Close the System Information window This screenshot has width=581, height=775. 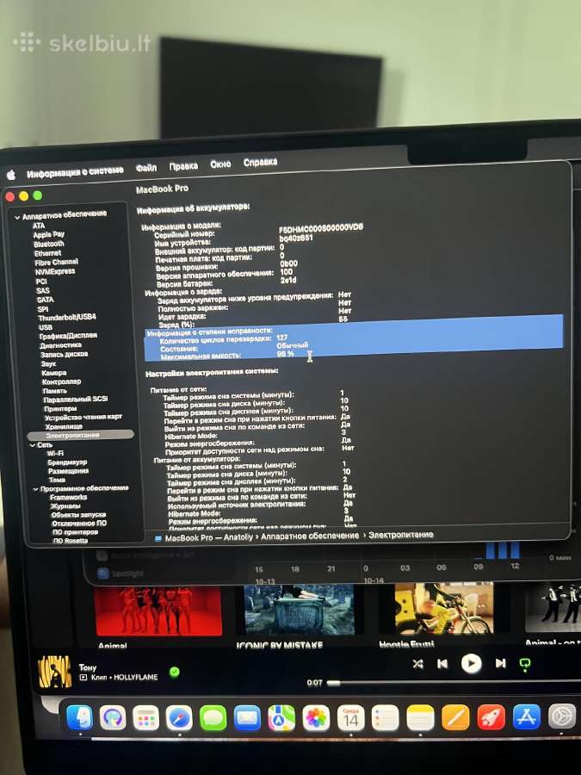[9, 197]
